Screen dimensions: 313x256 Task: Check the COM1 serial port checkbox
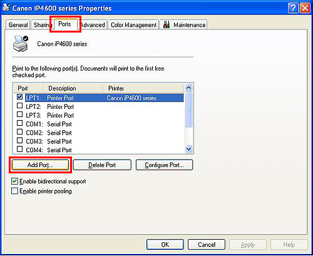pos(19,123)
